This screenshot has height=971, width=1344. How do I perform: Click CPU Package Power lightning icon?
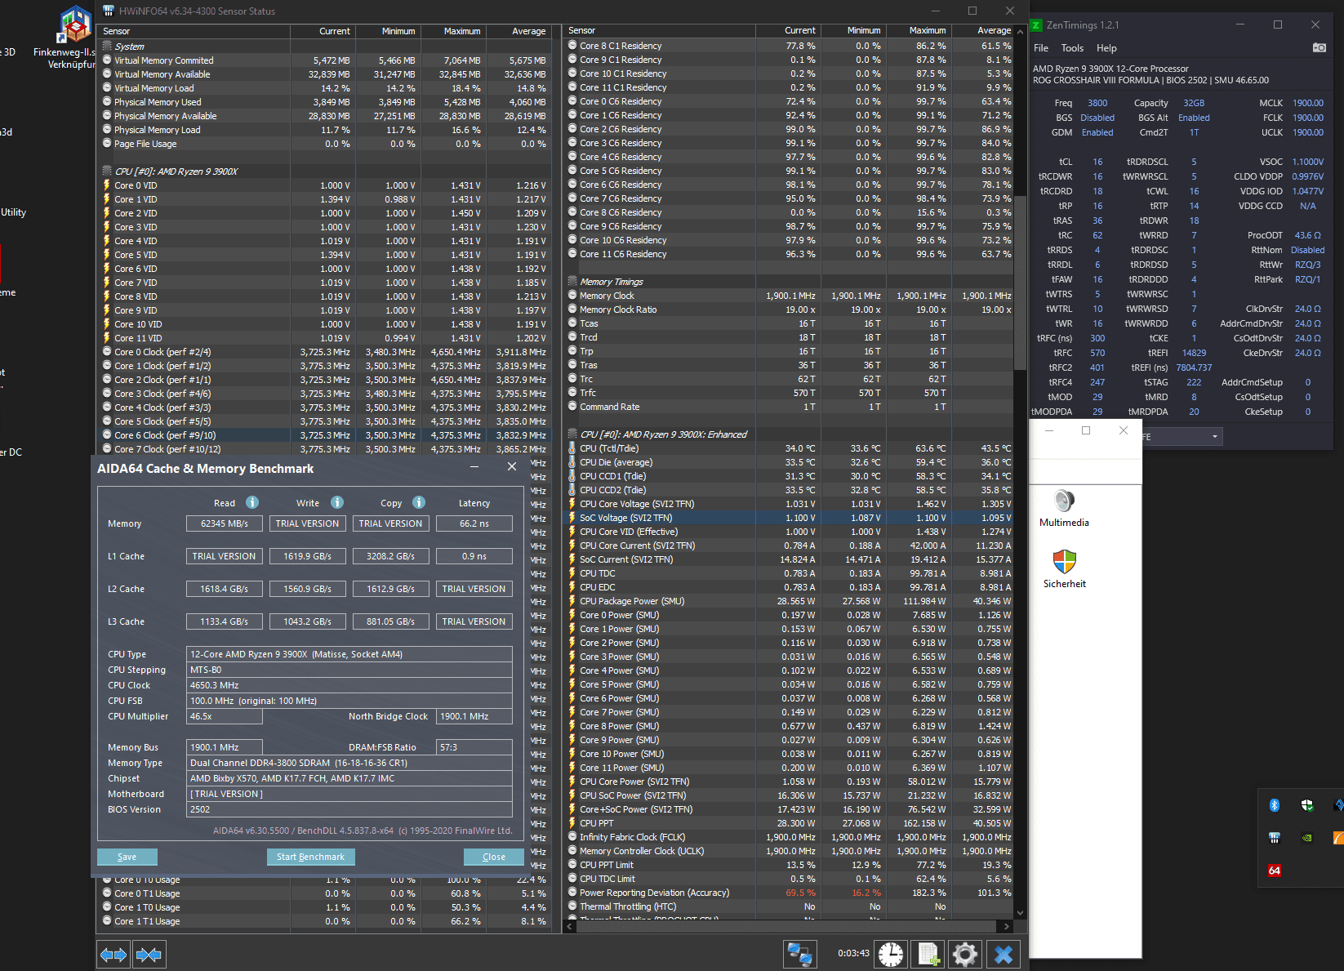[572, 601]
